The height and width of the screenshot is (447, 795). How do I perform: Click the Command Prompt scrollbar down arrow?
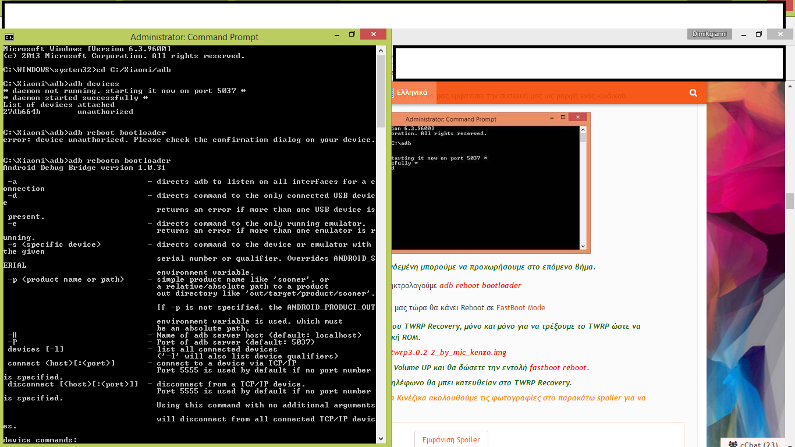[x=381, y=439]
